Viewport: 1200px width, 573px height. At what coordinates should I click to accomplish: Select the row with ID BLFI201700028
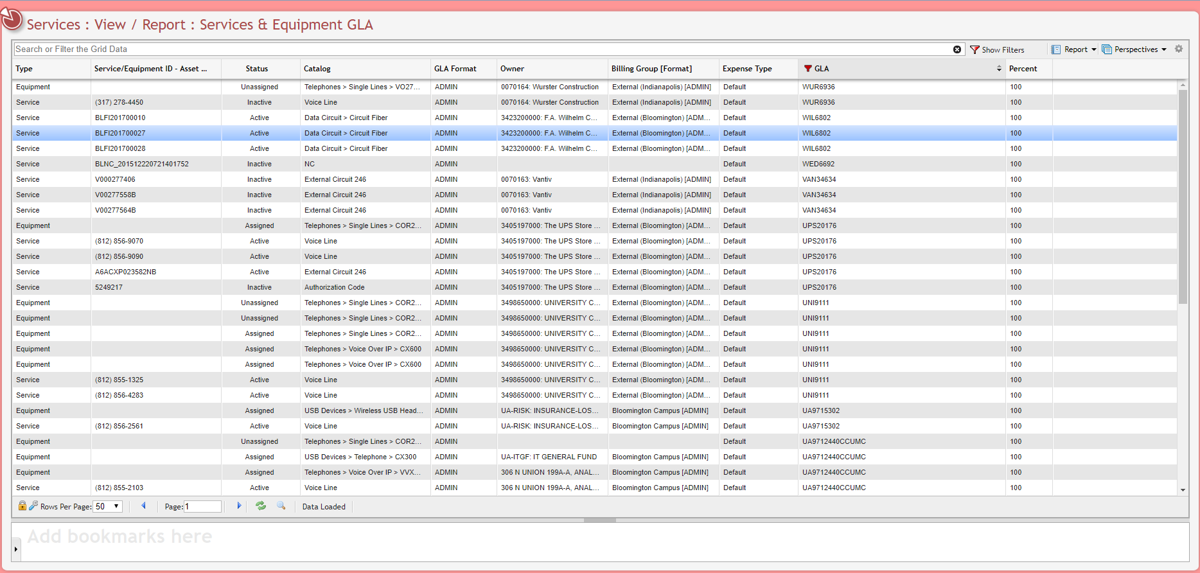120,148
